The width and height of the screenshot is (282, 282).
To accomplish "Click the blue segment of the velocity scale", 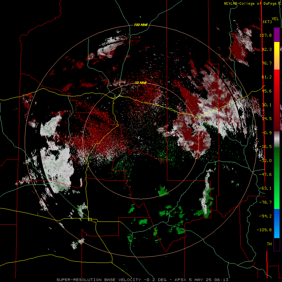I will pyautogui.click(x=277, y=223).
